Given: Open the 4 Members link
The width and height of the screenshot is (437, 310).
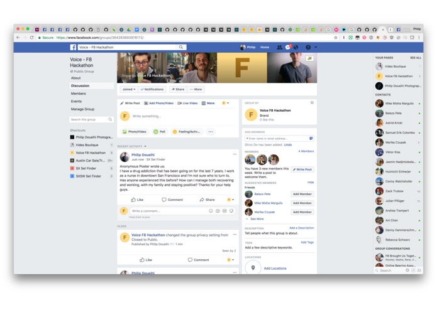Looking at the screenshot, I should pyautogui.click(x=306, y=151).
